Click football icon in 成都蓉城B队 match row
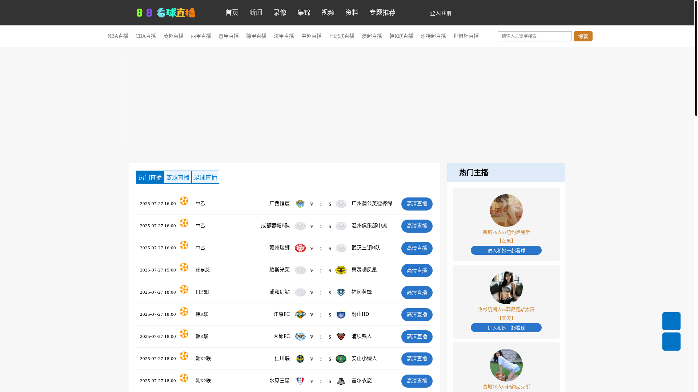Viewport: 698px width, 392px height. tap(184, 223)
